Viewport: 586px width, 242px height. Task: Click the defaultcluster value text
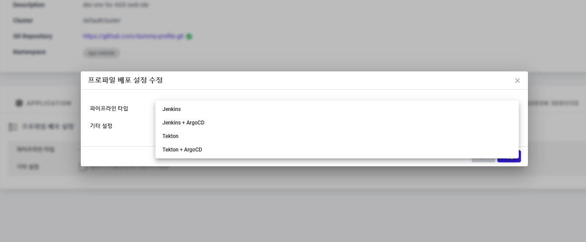pos(102,20)
